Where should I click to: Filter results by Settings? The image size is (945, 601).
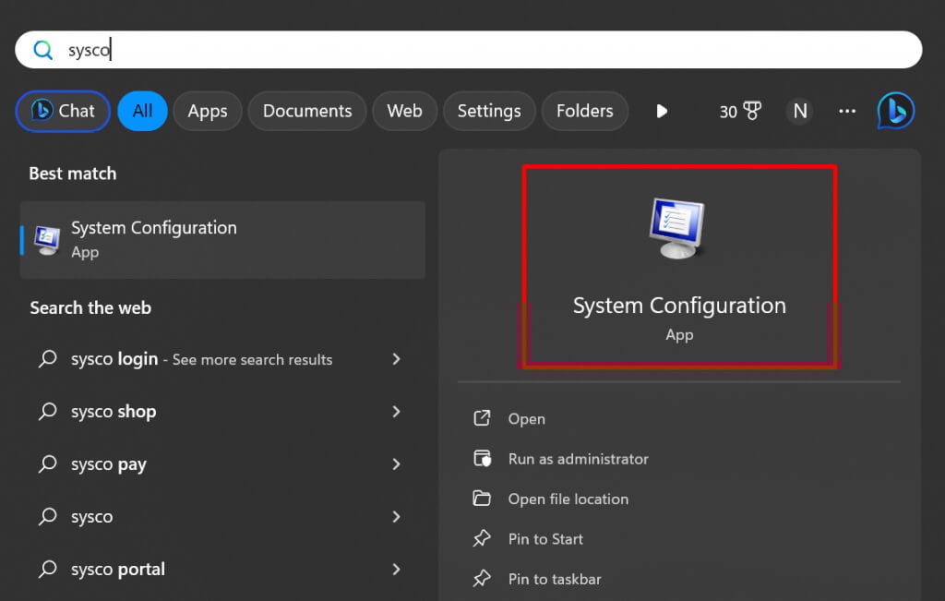(489, 111)
